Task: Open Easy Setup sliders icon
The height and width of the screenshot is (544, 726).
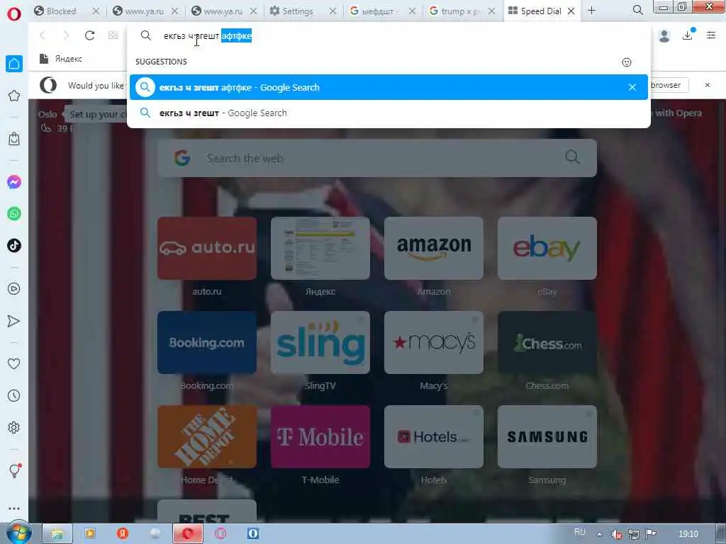Action: (x=711, y=35)
